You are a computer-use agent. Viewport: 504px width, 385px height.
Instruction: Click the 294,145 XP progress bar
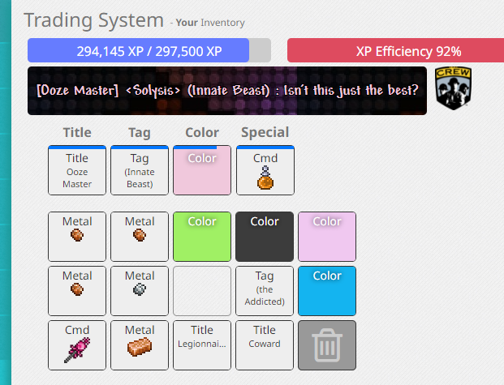tap(149, 51)
